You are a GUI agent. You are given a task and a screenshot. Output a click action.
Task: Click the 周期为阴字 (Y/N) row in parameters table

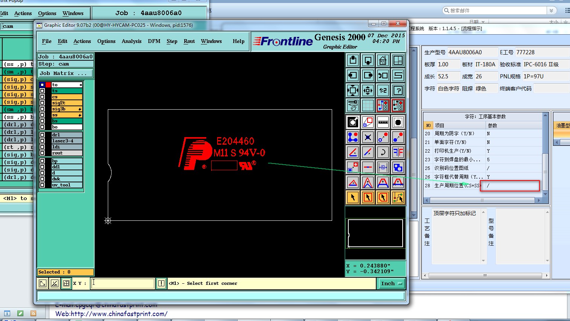483,133
